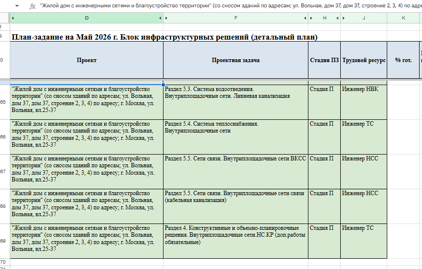Unhide columns using arrow at right of column H header
This screenshot has height=269, width=422.
click(x=337, y=18)
